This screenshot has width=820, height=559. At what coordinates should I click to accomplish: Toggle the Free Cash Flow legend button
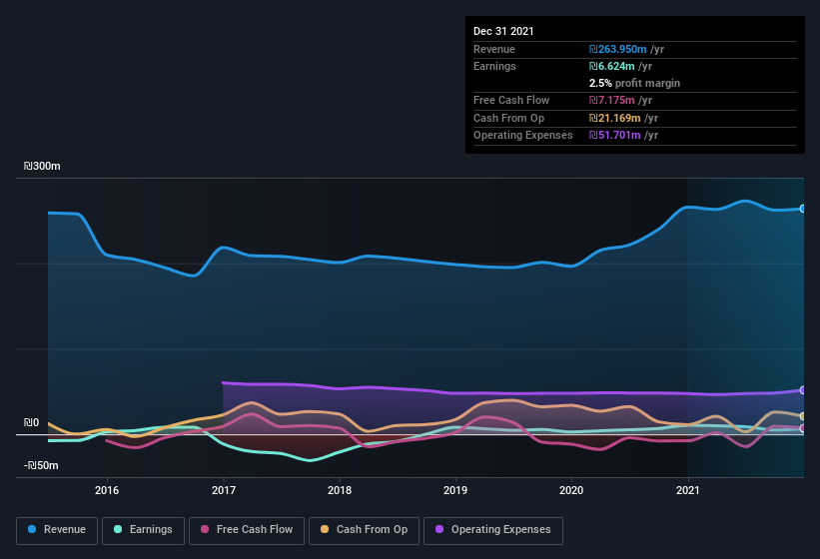click(247, 530)
